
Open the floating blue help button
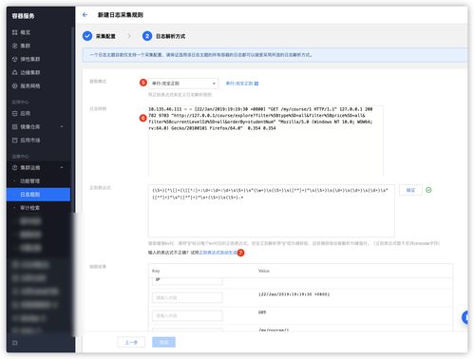(x=465, y=317)
